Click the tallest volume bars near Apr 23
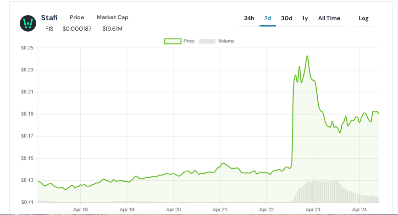The image size is (398, 215). point(323,192)
